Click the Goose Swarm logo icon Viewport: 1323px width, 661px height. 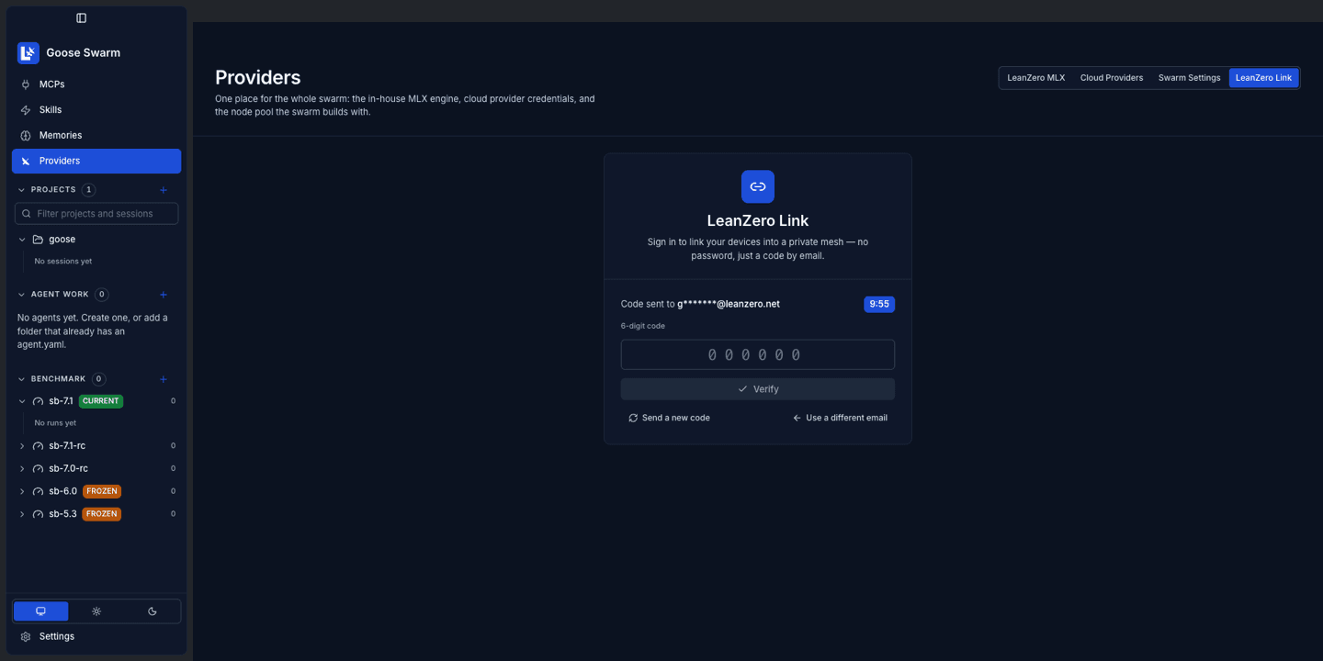[28, 52]
